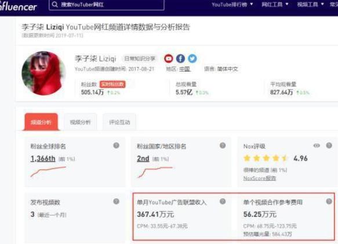Click the 827.64万 average views value
338x244 pixels.
[282, 93]
